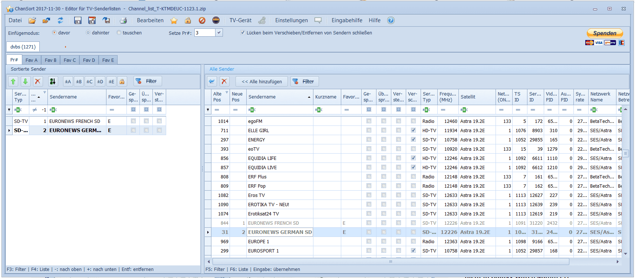Move channel up with green up arrow
This screenshot has width=635, height=278.
[13, 81]
